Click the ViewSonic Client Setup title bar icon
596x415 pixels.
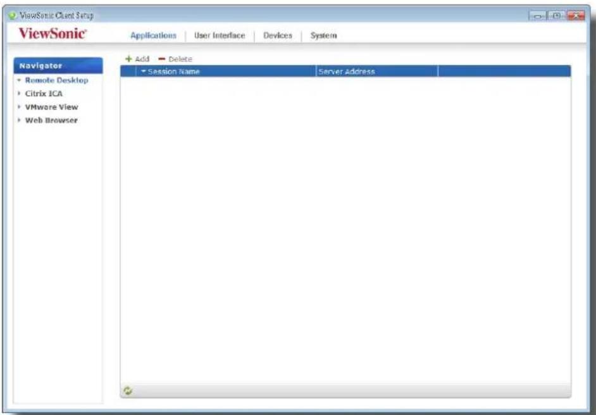coord(13,16)
